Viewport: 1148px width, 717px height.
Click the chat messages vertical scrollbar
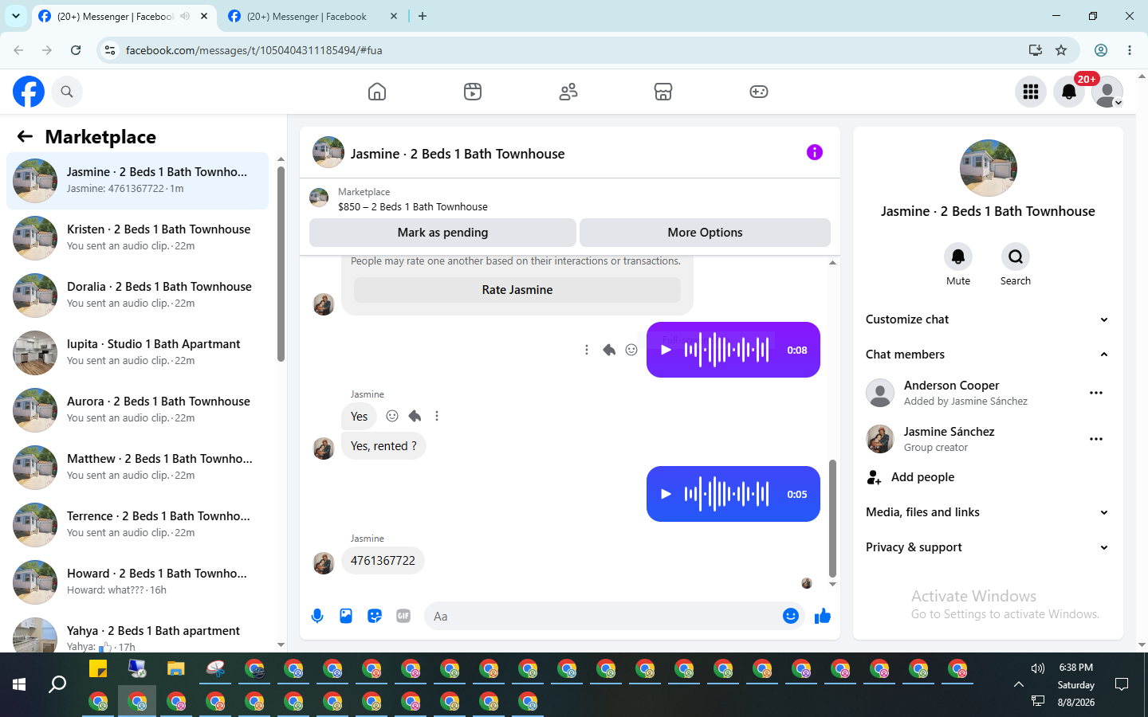[832, 518]
